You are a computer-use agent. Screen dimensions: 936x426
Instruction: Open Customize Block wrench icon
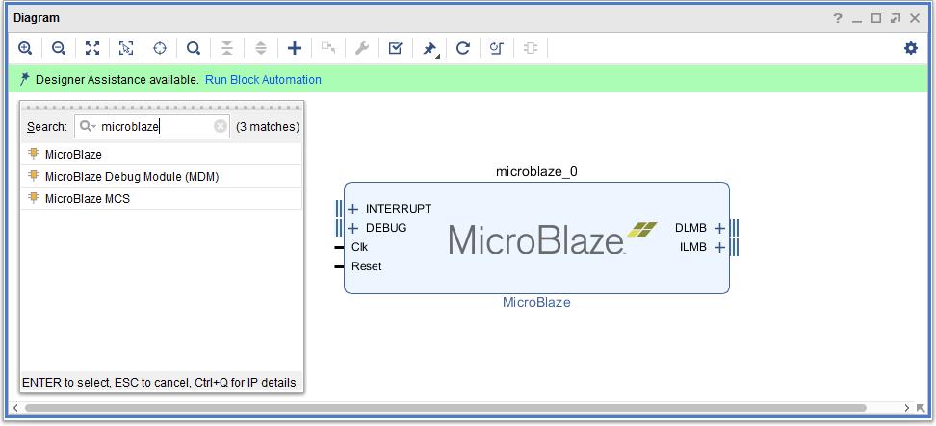362,48
